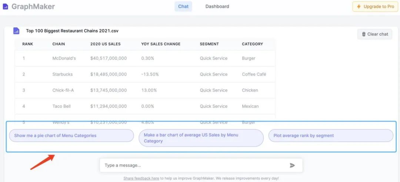Screen dimensions: 400x182
Task: Open the Share feedback here link
Action: coord(141,178)
